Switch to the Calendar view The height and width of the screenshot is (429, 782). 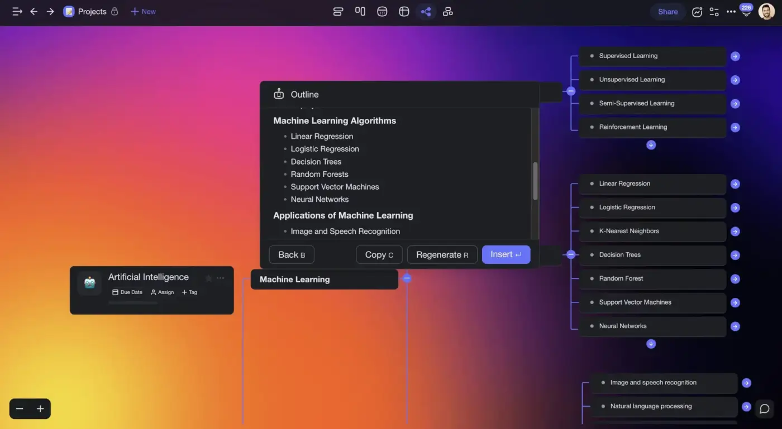click(382, 11)
